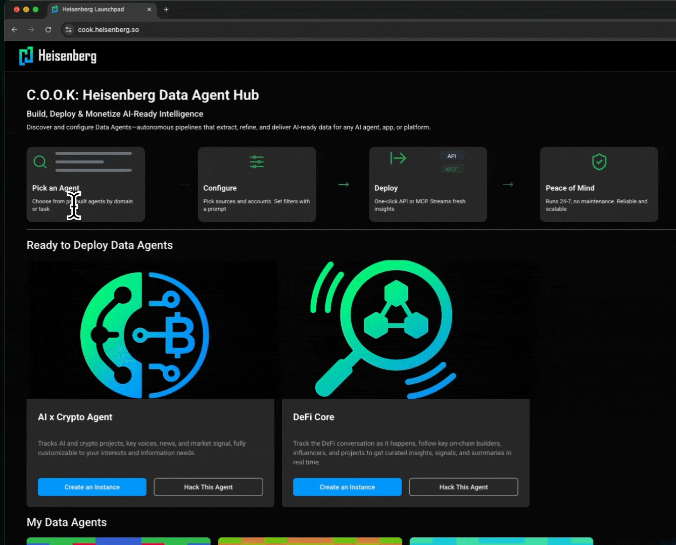The image size is (676, 545).
Task: Click the deploy arrow icon in Deploy card
Action: coord(398,158)
